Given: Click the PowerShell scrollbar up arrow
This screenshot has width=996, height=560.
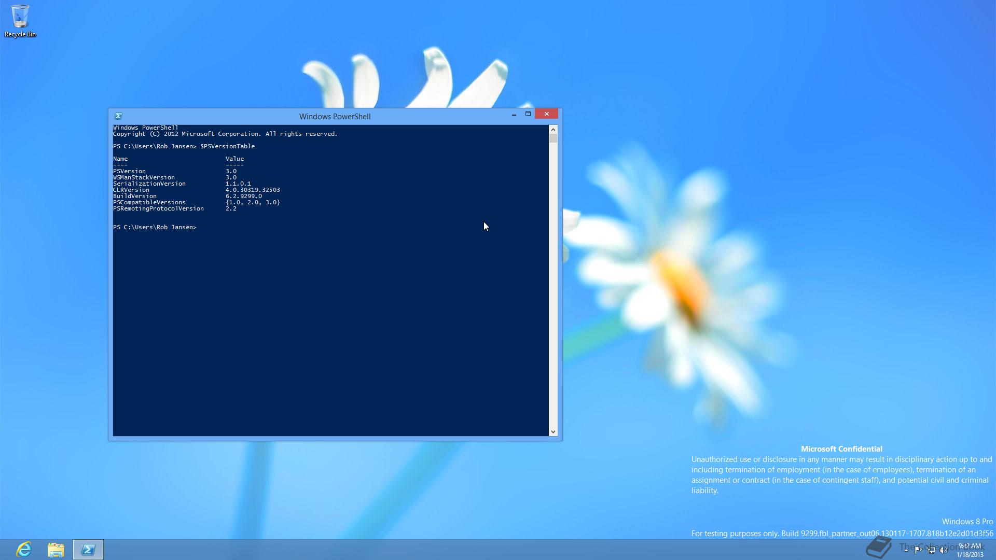Looking at the screenshot, I should 553,130.
